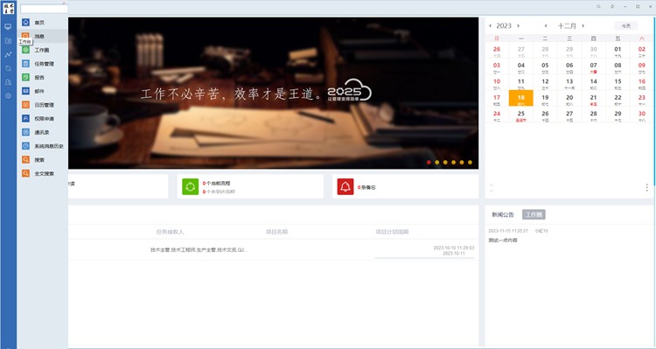Switch to the 工作圈 tab in news panel
This screenshot has height=349, width=656.
[x=534, y=214]
